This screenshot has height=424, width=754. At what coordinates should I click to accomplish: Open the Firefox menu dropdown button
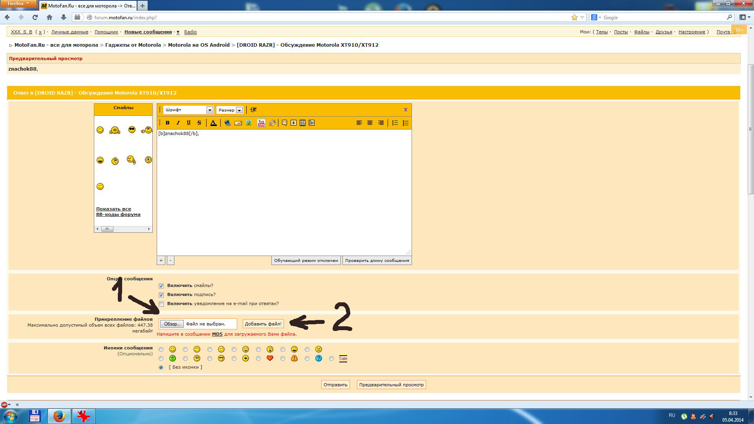pos(18,4)
